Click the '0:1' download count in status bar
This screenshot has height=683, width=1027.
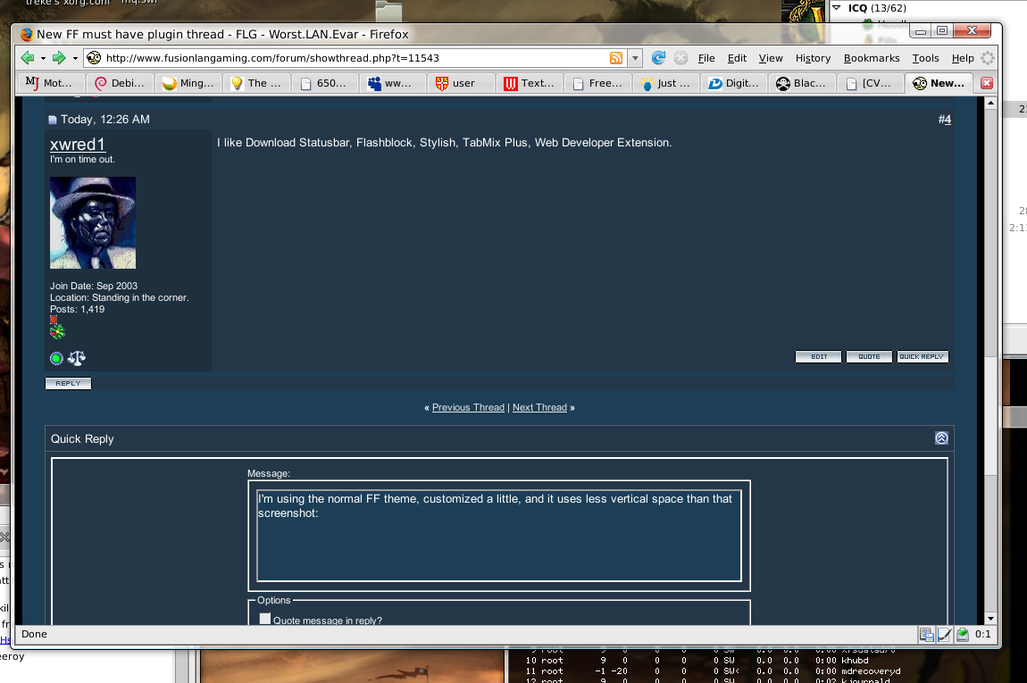coord(983,635)
